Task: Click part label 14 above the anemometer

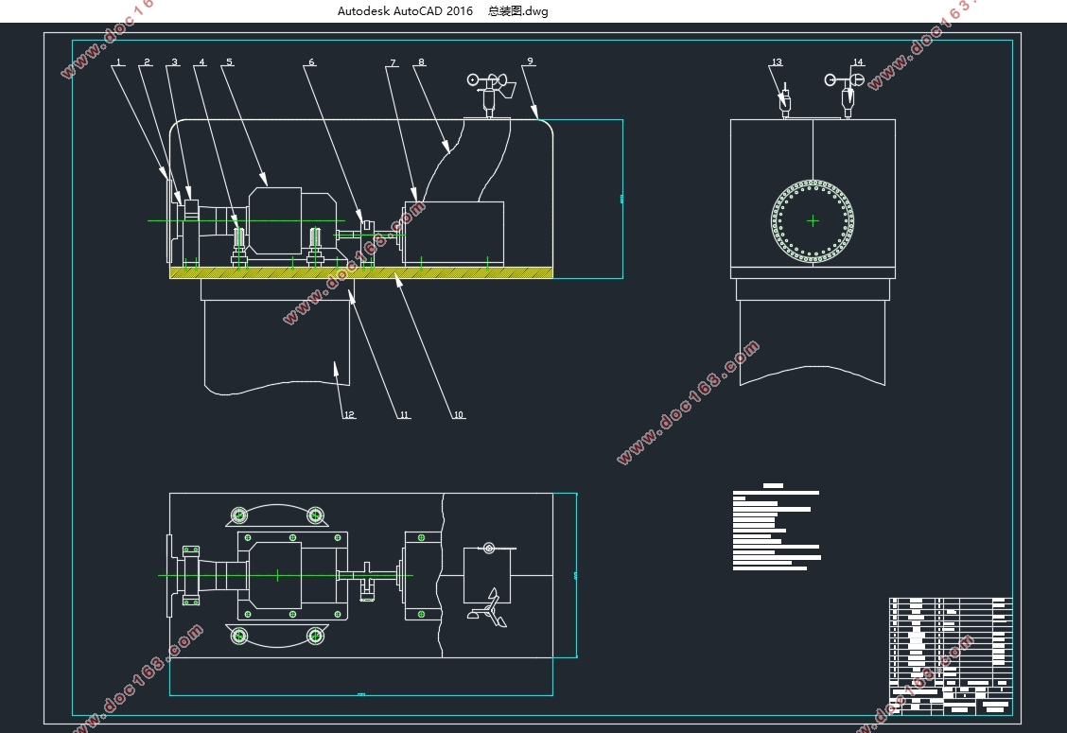Action: (x=858, y=62)
